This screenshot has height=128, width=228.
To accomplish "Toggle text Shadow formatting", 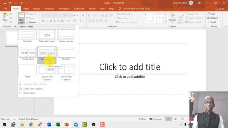I will [x=55, y=21].
